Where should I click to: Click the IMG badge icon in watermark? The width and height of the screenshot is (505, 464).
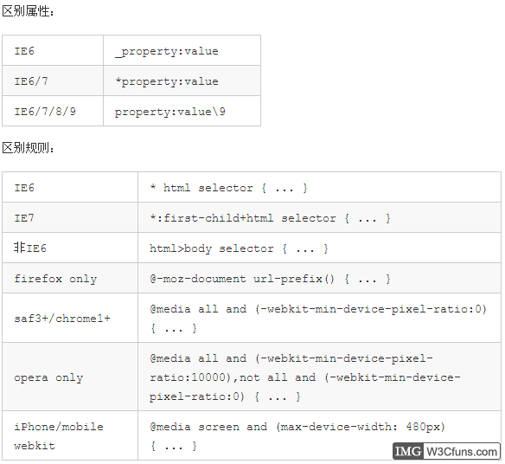point(407,451)
